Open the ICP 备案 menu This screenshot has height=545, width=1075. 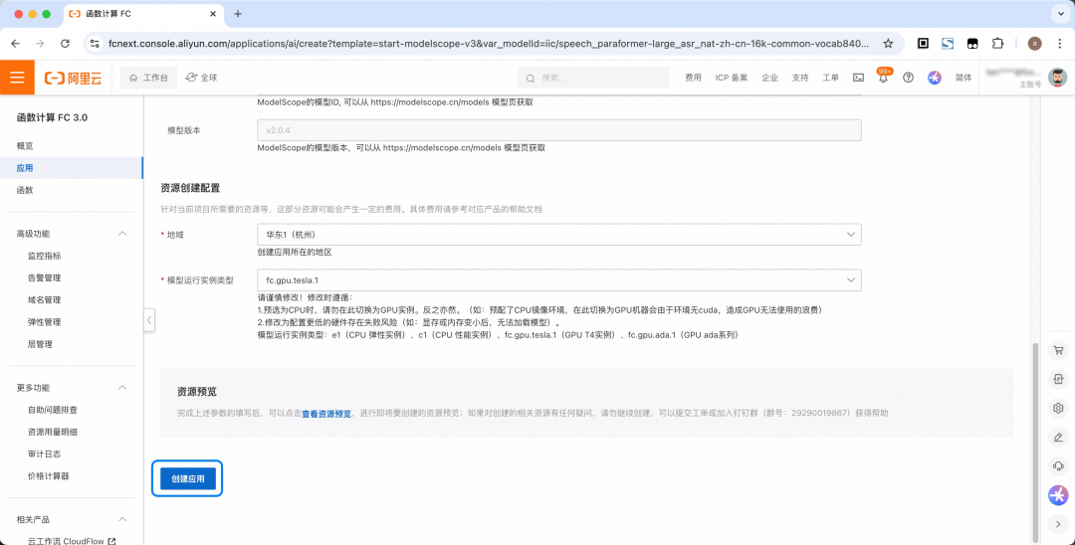[732, 78]
